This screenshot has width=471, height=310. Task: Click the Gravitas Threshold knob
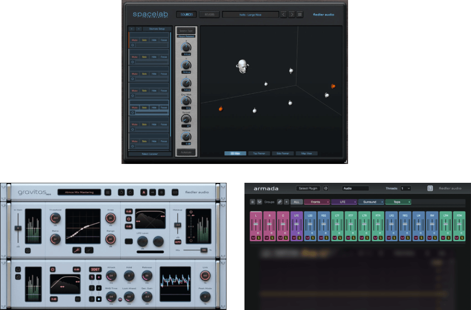pos(55,218)
